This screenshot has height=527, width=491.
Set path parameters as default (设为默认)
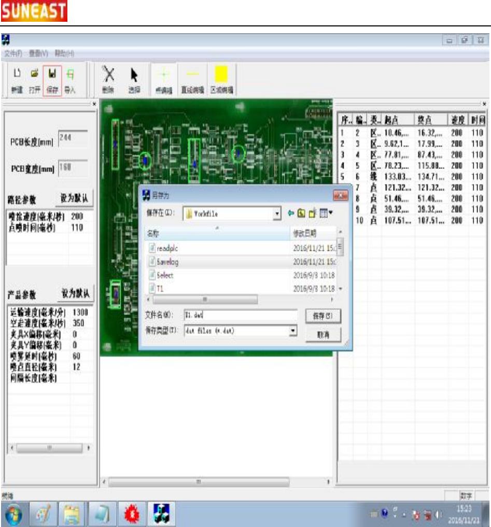click(x=74, y=198)
